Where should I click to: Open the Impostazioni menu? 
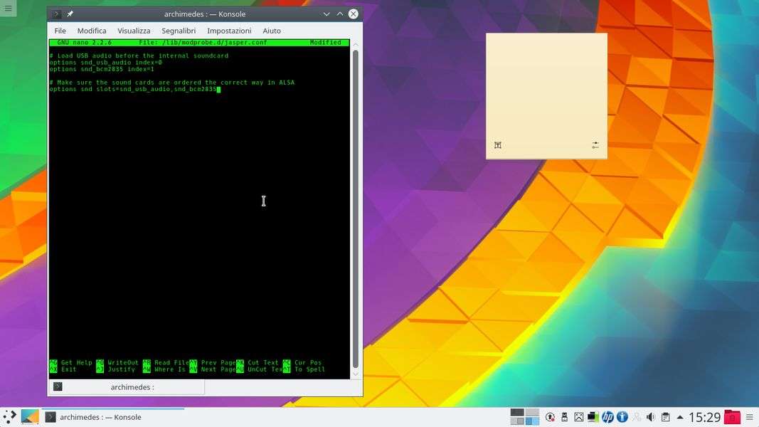click(229, 31)
